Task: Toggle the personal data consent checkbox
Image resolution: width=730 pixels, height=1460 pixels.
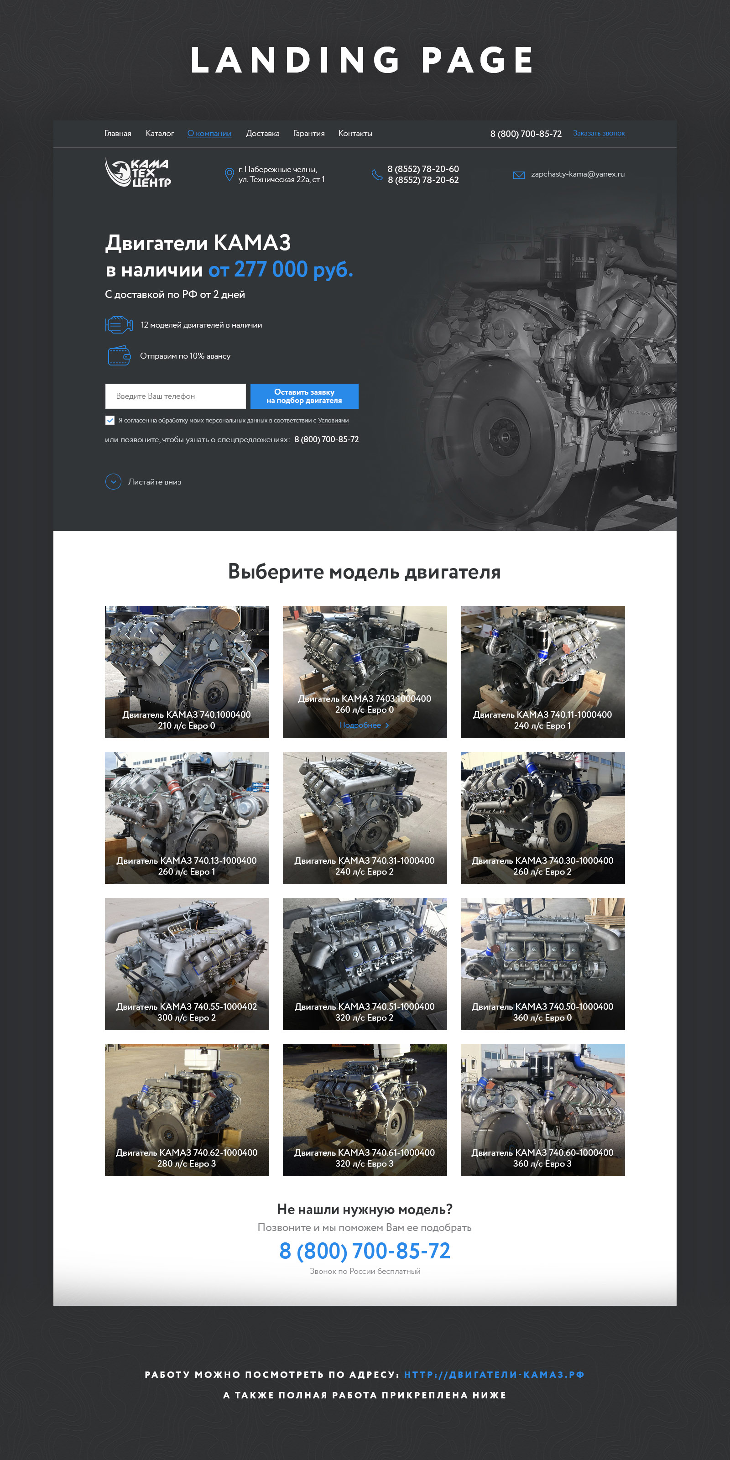Action: [x=110, y=421]
